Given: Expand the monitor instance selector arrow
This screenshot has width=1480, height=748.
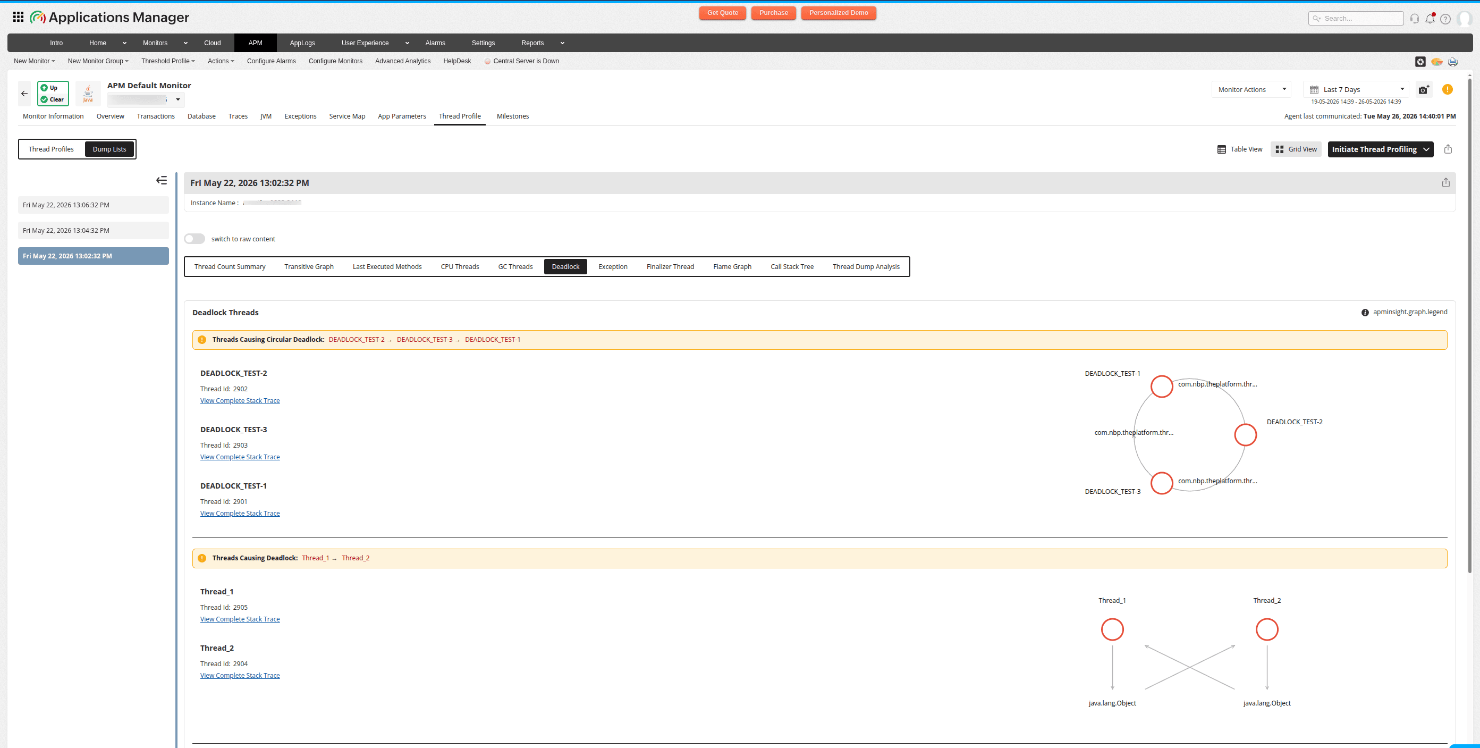Looking at the screenshot, I should tap(178, 99).
